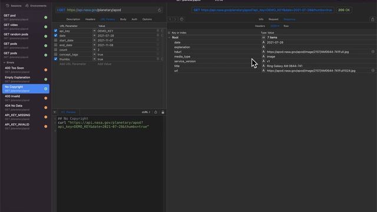Viewport: 377px width, 212px height.
Task: Show the response Headers view
Action: (x=260, y=26)
